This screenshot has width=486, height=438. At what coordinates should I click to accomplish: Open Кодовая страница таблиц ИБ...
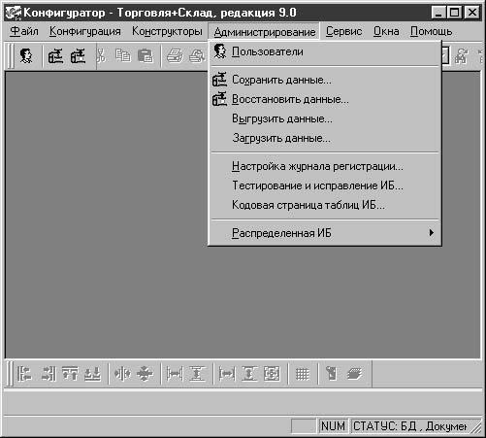pyautogui.click(x=325, y=205)
